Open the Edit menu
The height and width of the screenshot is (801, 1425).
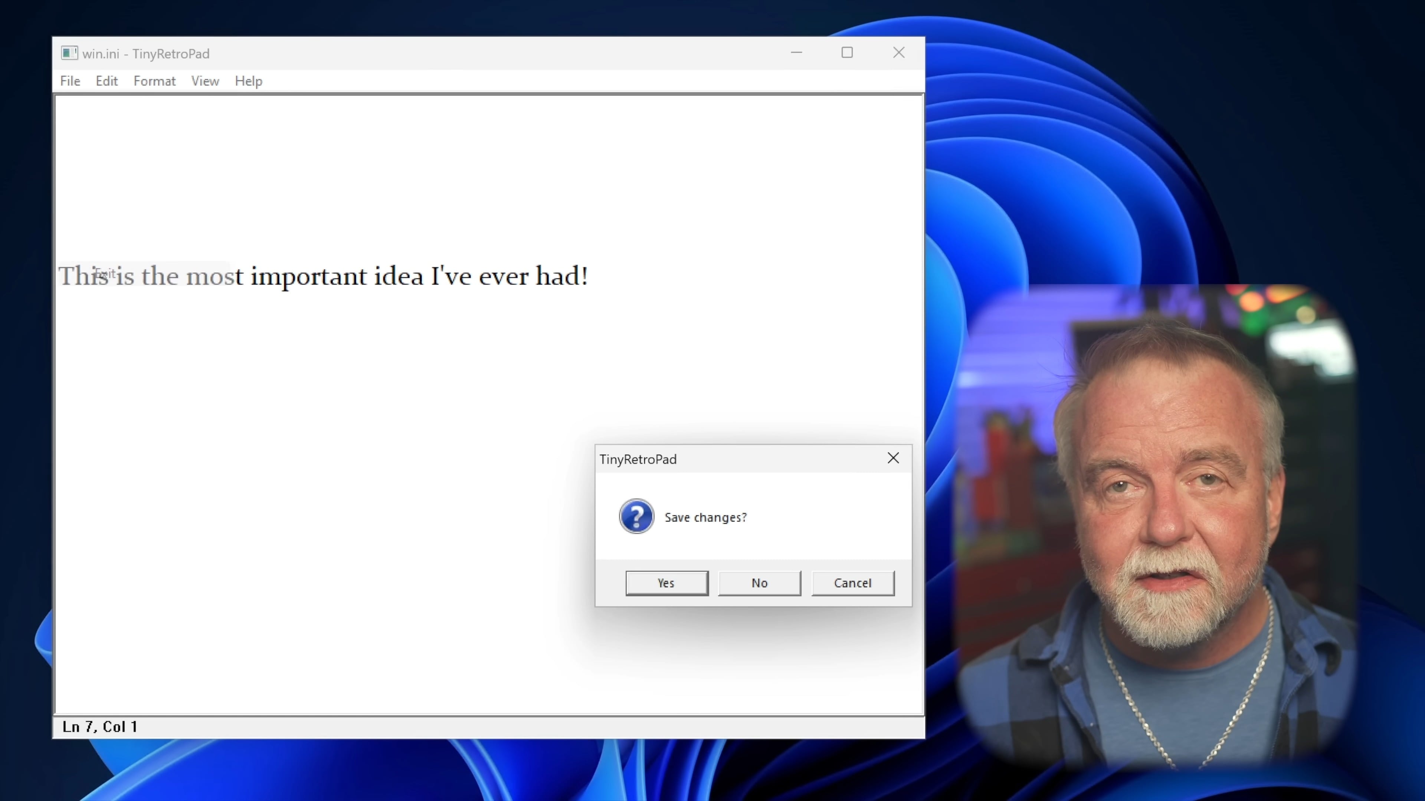click(x=106, y=81)
